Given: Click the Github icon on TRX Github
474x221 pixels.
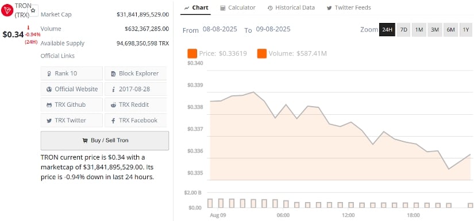Looking at the screenshot, I should pyautogui.click(x=49, y=105).
